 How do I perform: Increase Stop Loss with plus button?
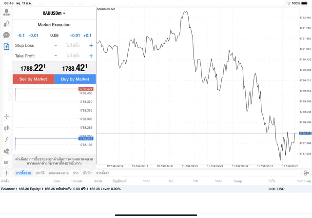(x=91, y=45)
